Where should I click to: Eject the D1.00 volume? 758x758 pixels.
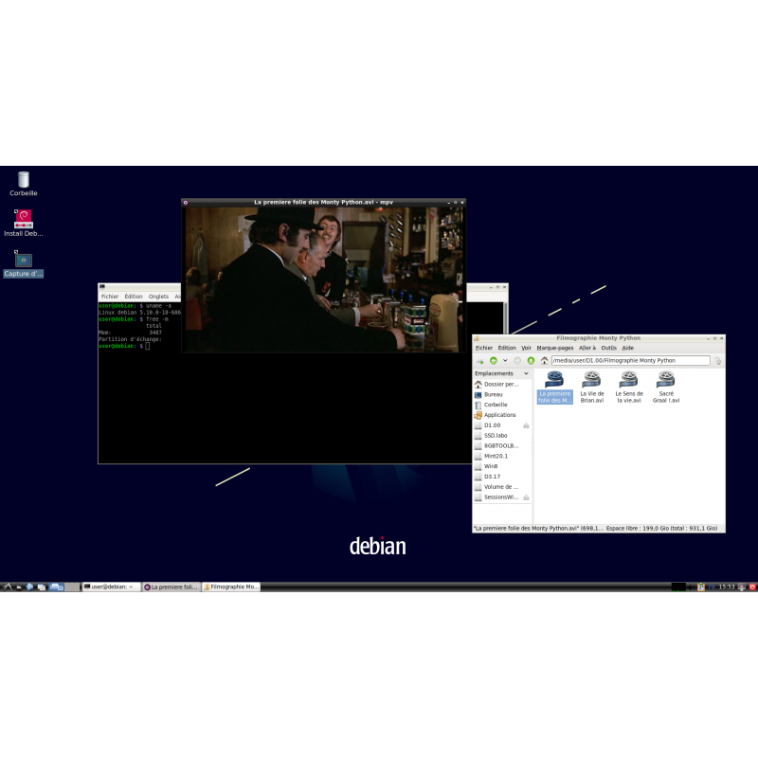click(526, 425)
